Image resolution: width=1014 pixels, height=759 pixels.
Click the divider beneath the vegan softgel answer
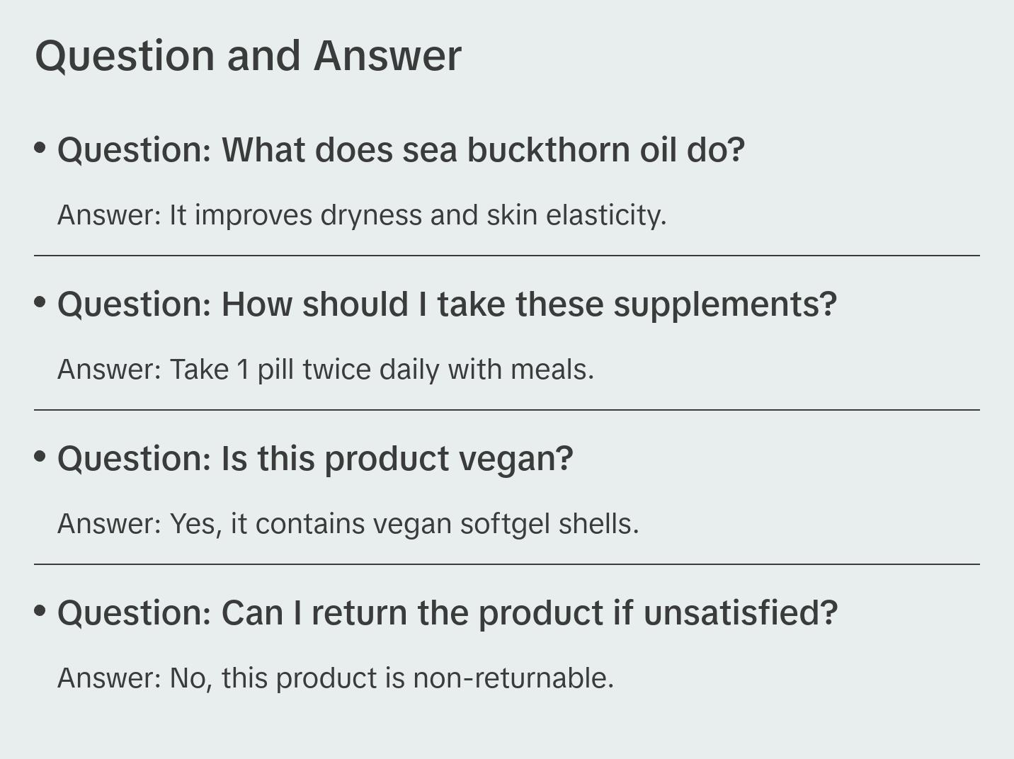[x=507, y=564]
